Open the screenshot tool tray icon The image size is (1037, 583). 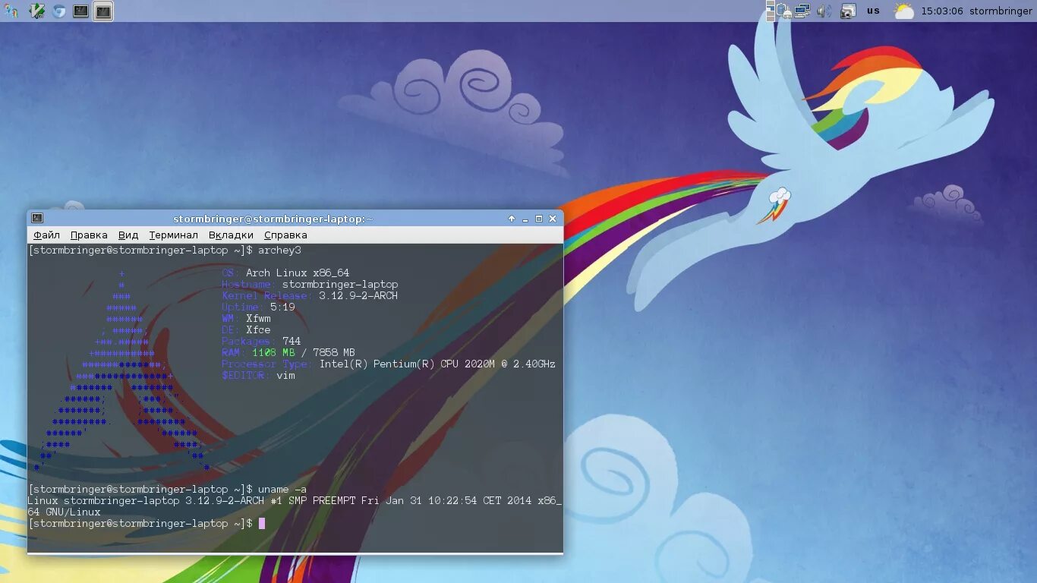point(849,11)
